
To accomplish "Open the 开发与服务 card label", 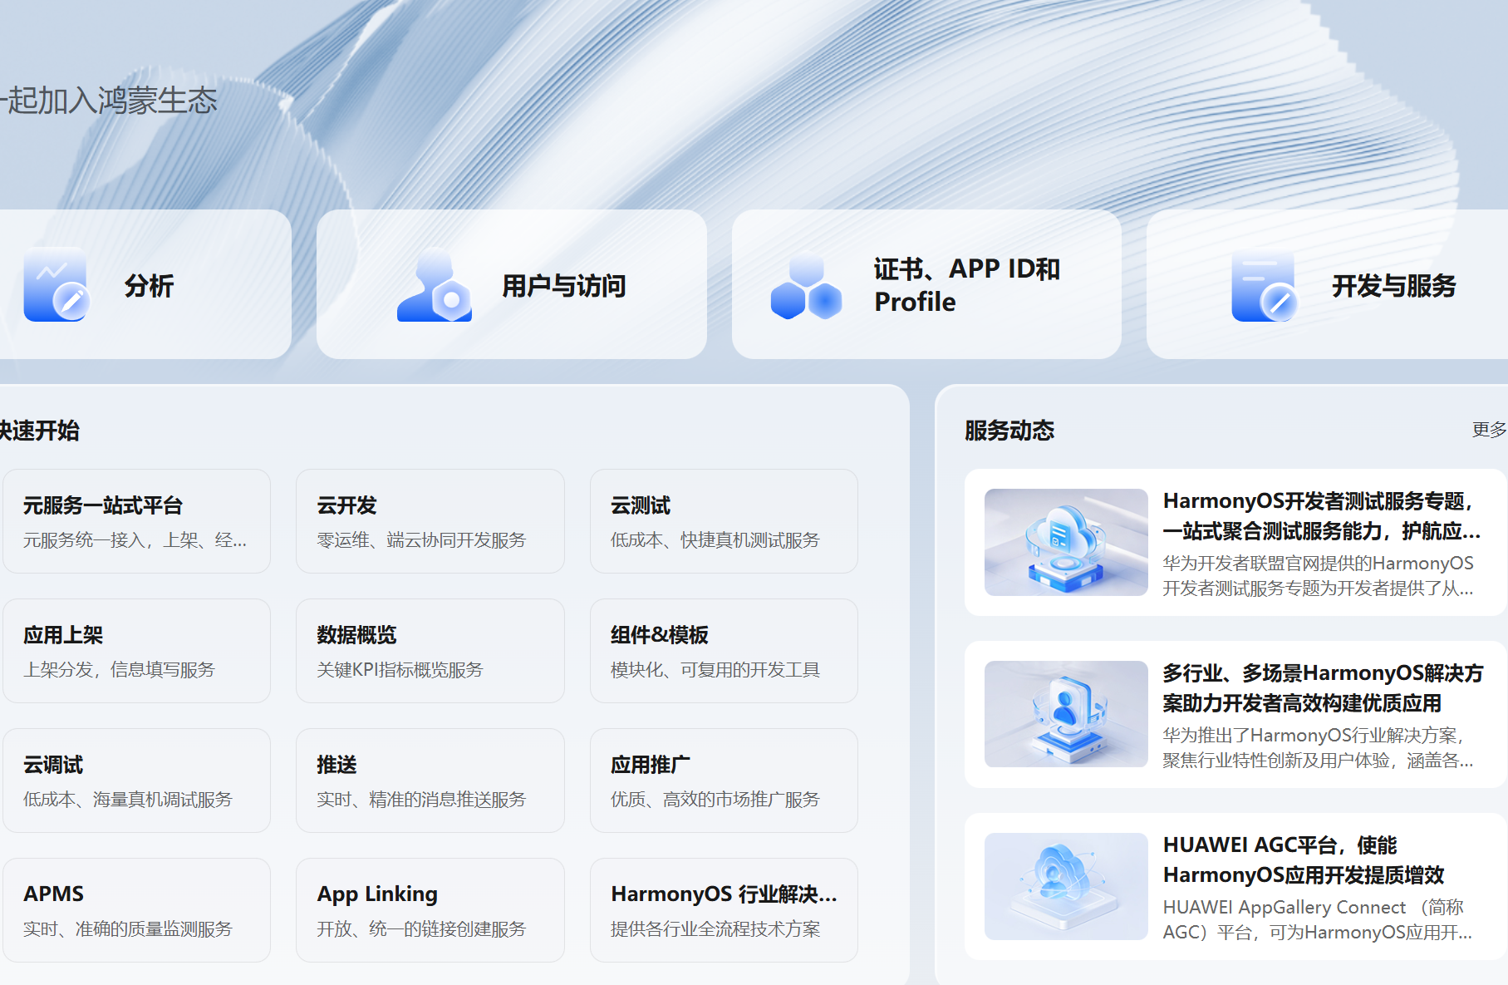I will (1393, 286).
